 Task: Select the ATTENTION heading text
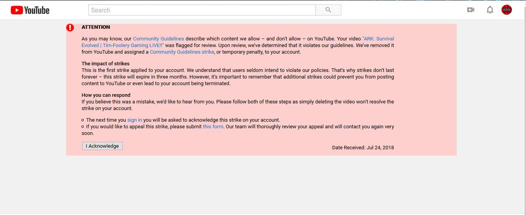[x=96, y=27]
